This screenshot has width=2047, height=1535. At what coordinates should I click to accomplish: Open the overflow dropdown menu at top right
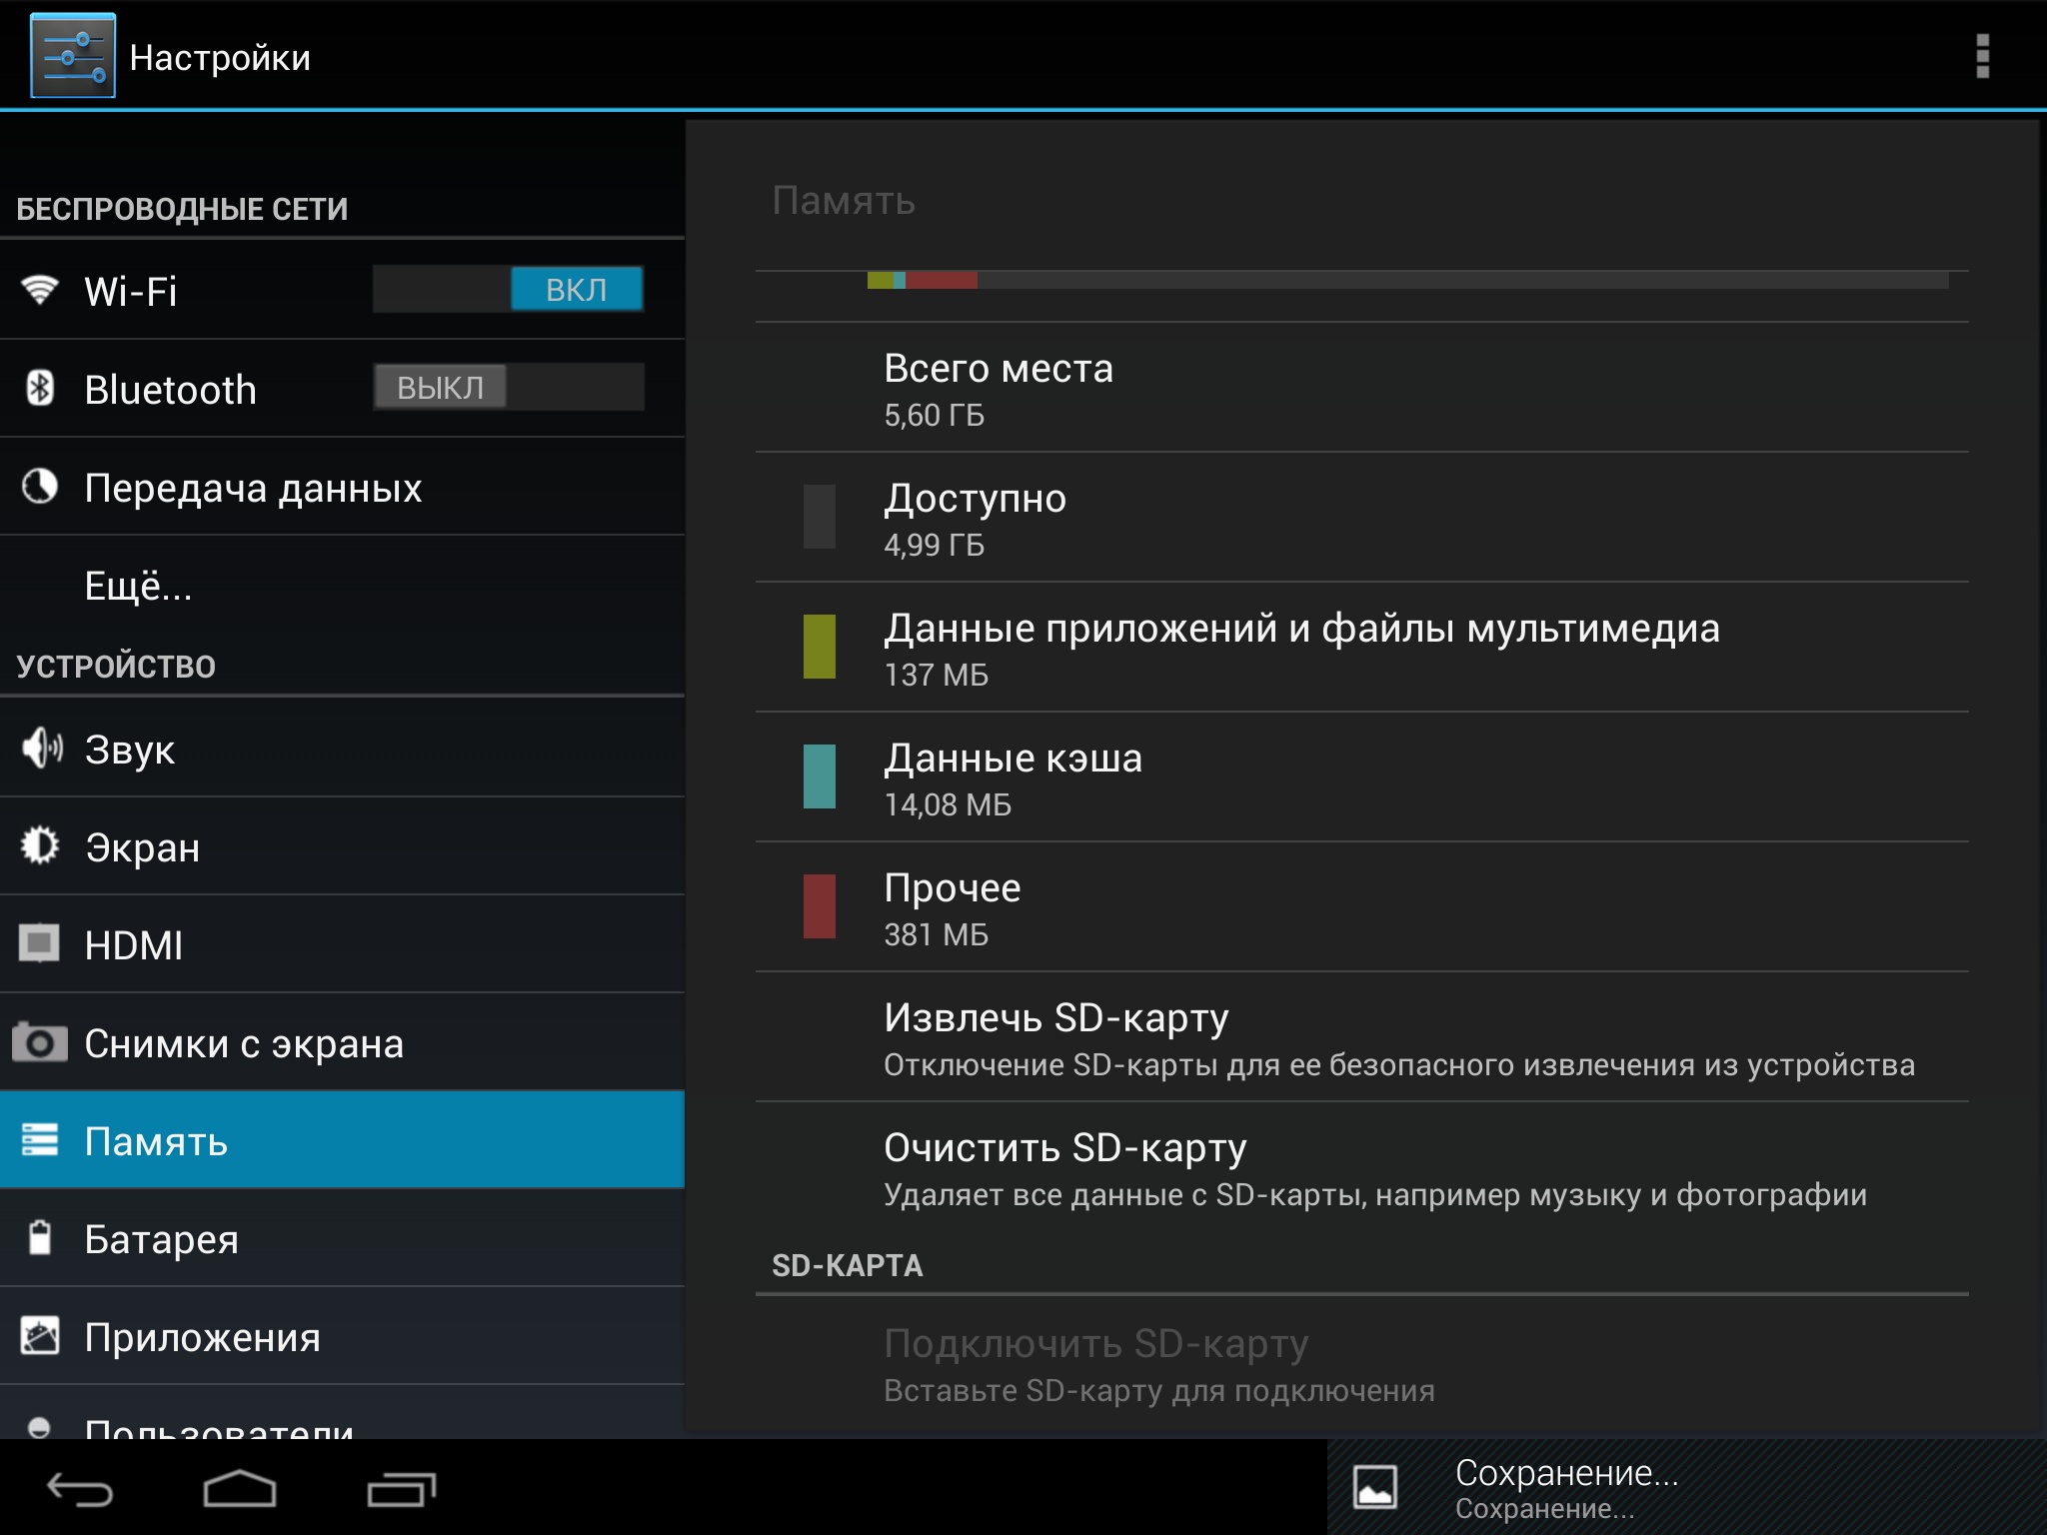pos(1982,56)
